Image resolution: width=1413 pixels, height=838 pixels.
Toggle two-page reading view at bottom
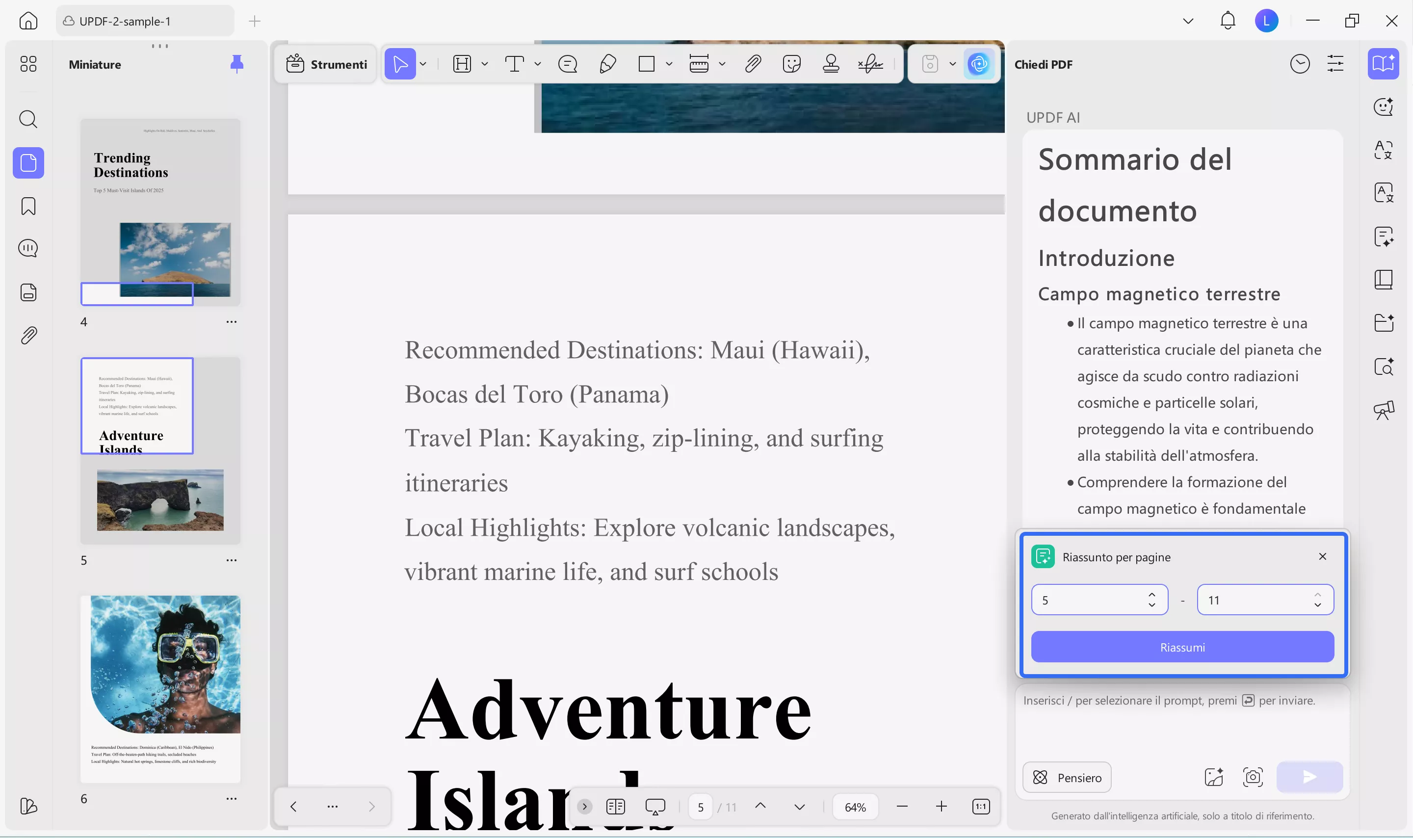(615, 807)
